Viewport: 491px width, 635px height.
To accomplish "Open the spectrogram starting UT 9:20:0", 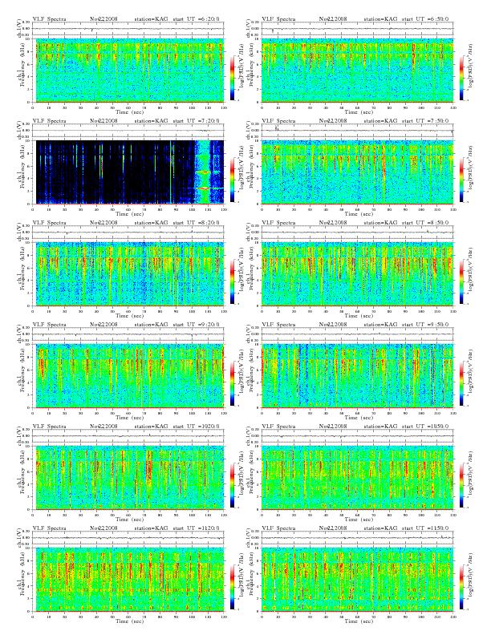I will 130,376.
